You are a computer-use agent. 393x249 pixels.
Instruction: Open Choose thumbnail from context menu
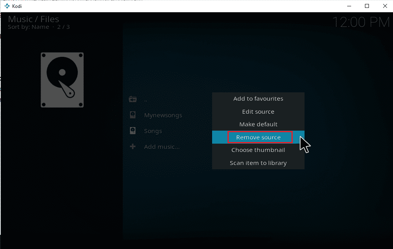(258, 150)
